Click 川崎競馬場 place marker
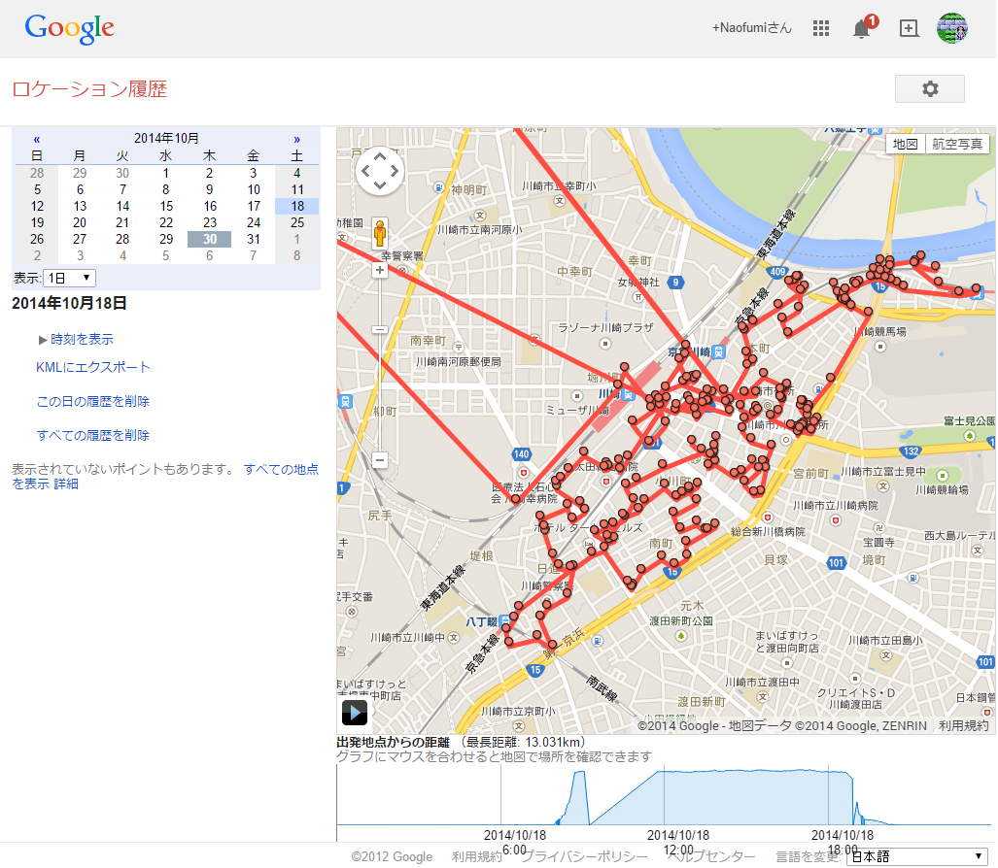Screen dimensions: 998x868 point(880,347)
